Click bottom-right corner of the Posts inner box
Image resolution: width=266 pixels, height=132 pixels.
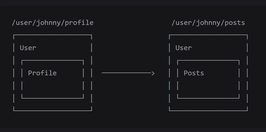click(x=239, y=98)
